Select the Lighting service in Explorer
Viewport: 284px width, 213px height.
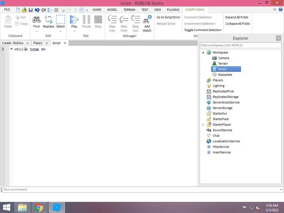click(215, 86)
